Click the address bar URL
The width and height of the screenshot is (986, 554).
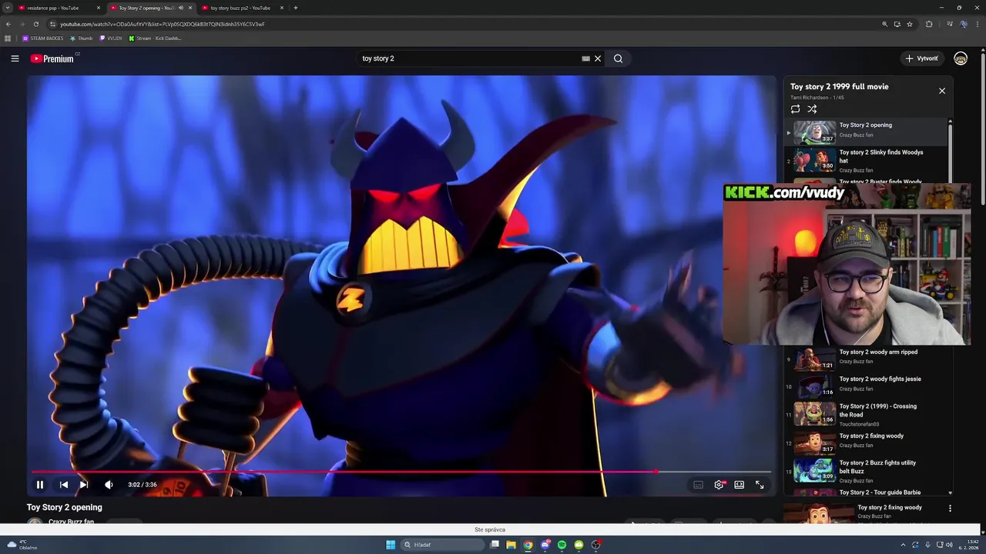click(x=162, y=24)
